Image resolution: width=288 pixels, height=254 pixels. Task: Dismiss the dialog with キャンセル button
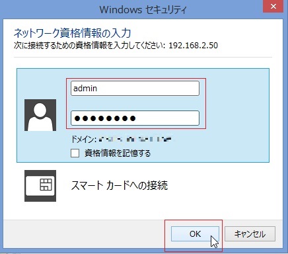pyautogui.click(x=250, y=233)
